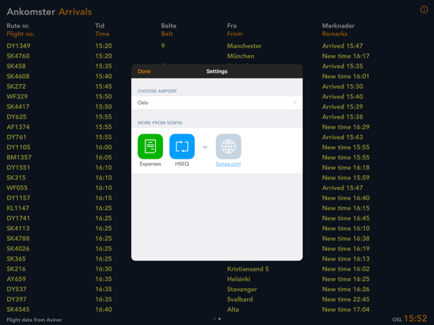The width and height of the screenshot is (434, 325).
Task: Select flight DY1741
Action: [18, 218]
